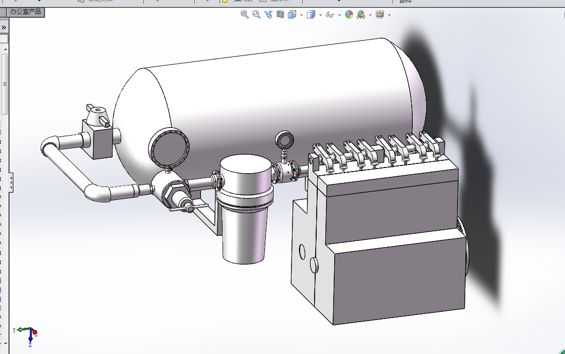
Task: Open the Apply Scene dropdown arrow
Action: point(370,15)
